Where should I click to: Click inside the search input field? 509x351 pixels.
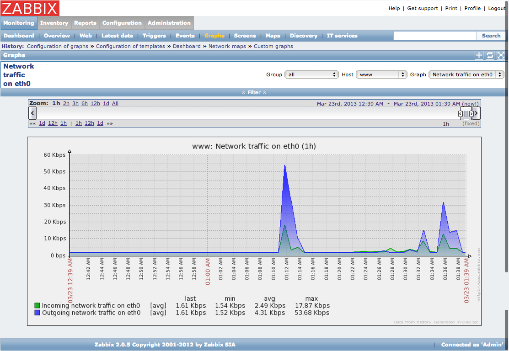(x=434, y=36)
